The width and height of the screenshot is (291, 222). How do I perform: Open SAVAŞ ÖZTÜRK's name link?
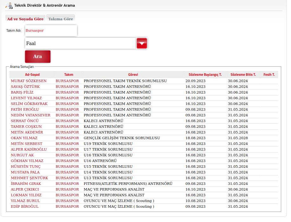[25, 87]
